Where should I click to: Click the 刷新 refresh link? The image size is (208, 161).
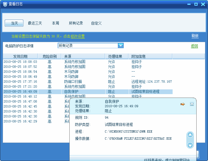[195, 36]
